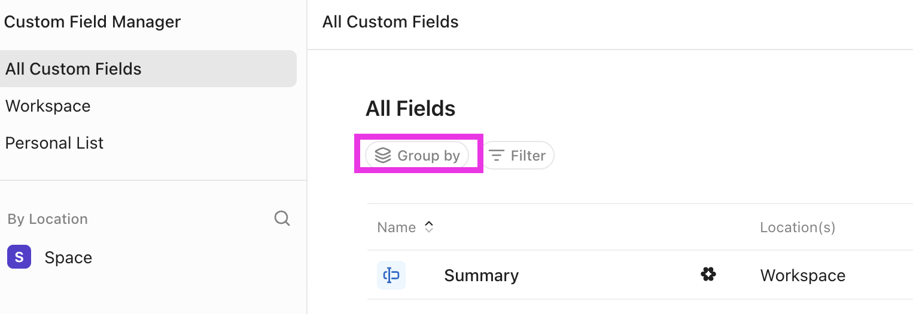Image resolution: width=913 pixels, height=314 pixels.
Task: Select All Custom Fields in the sidebar
Action: click(74, 69)
